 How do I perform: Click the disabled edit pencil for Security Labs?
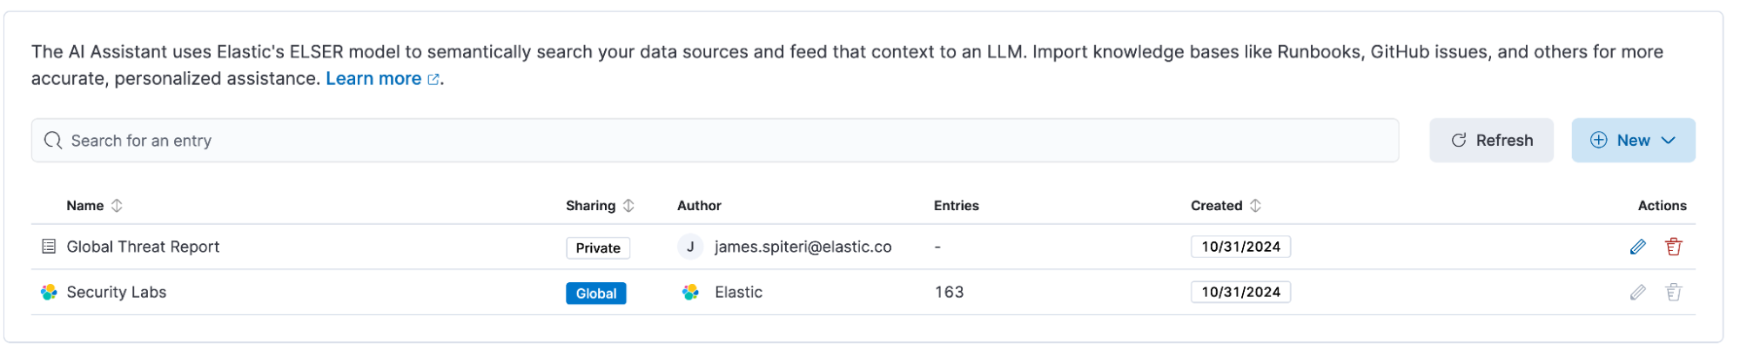click(1637, 293)
